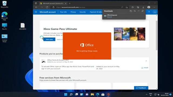
Task: Refresh the Microsoft account page
Action: pyautogui.click(x=47, y=7)
